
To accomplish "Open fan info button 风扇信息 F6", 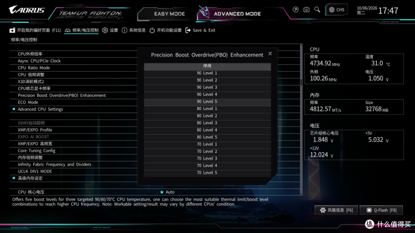I will tap(336, 210).
